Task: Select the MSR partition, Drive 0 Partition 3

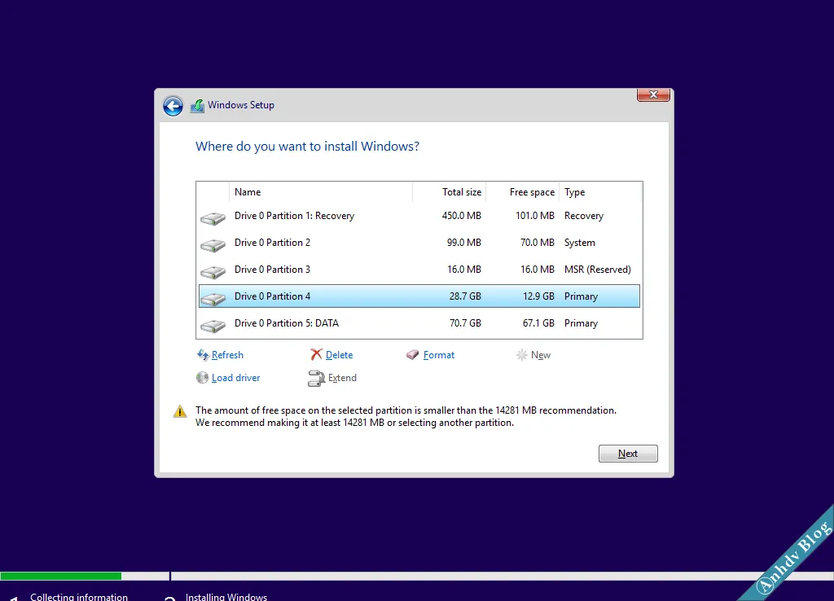Action: point(367,269)
